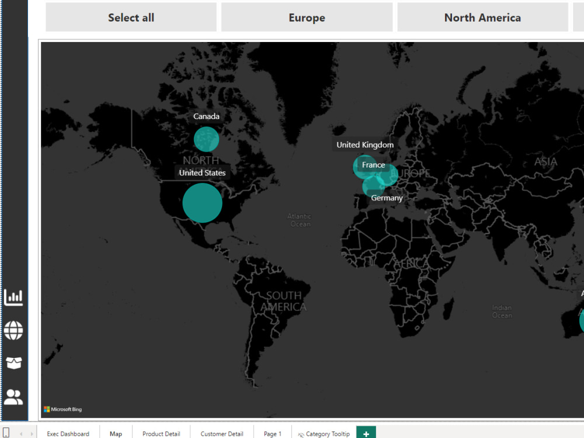Viewport: 584px width, 438px height.
Task: Switch to the Map page tab
Action: point(116,433)
